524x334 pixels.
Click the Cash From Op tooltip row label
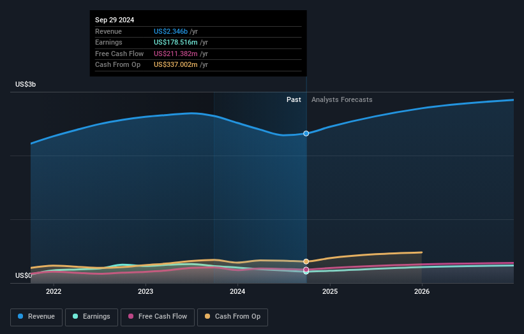pos(117,65)
